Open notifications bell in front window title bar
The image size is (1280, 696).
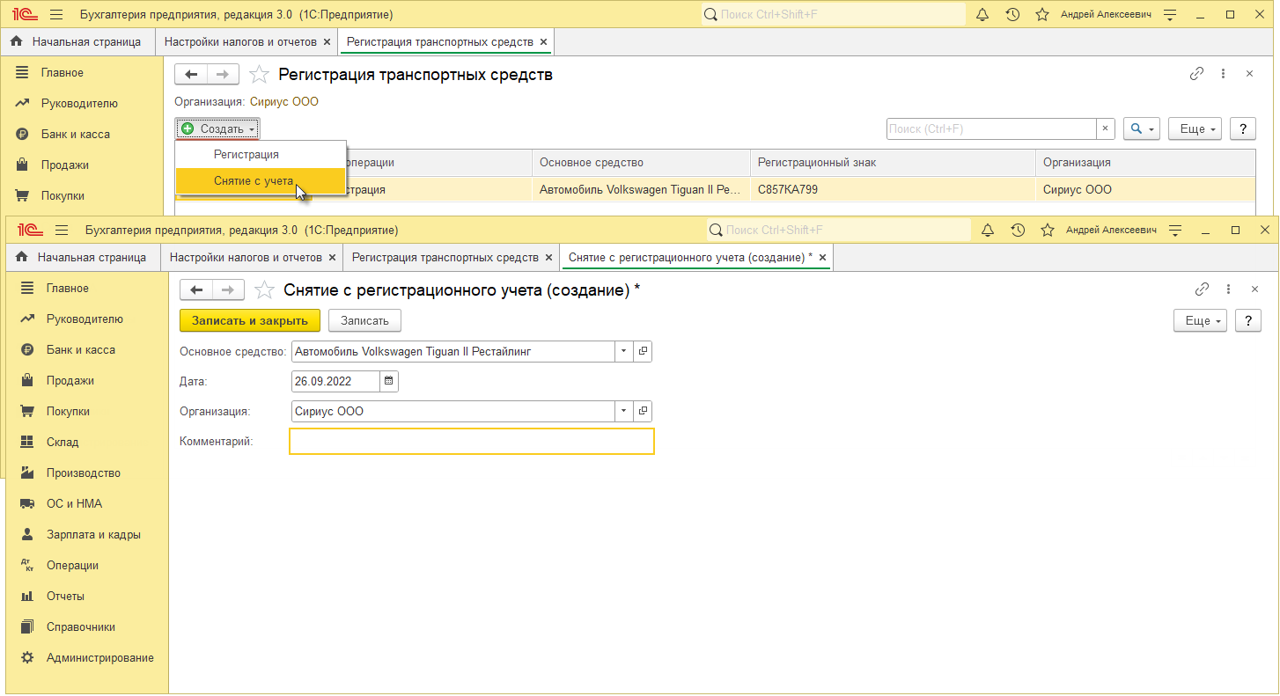coord(989,230)
